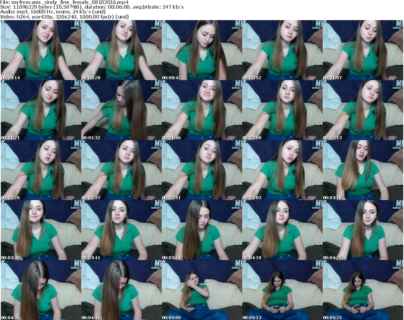Click the frame at 00:01:32

pos(122,110)
